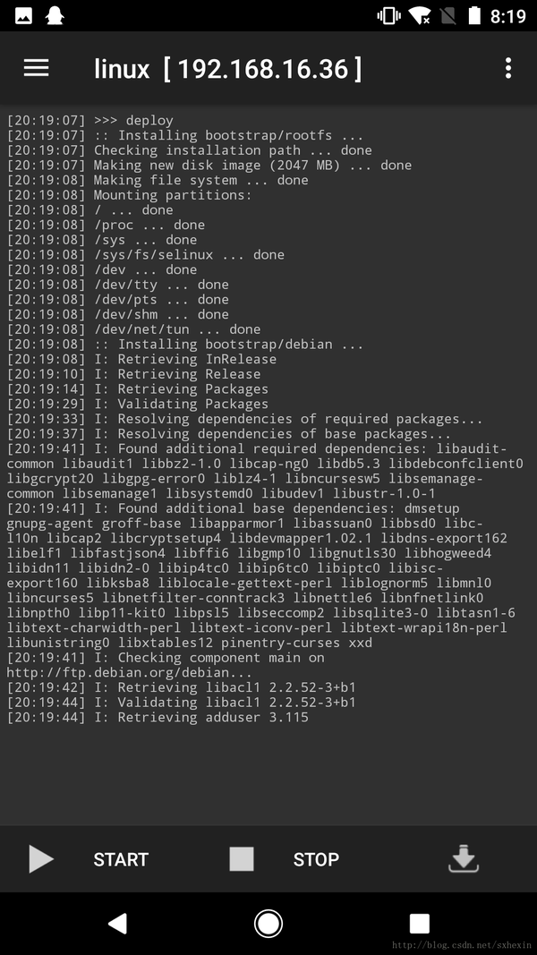Tap the picture notification icon in status bar

[x=24, y=16]
